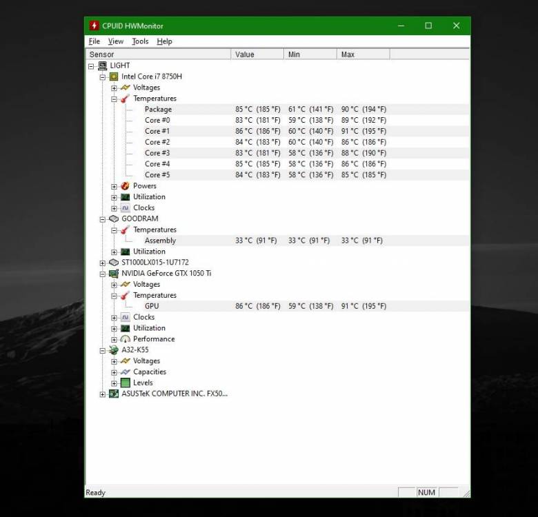Click the NVIDIA GeForce GTX 1050 Ti card icon
538x517 pixels.
(114, 273)
